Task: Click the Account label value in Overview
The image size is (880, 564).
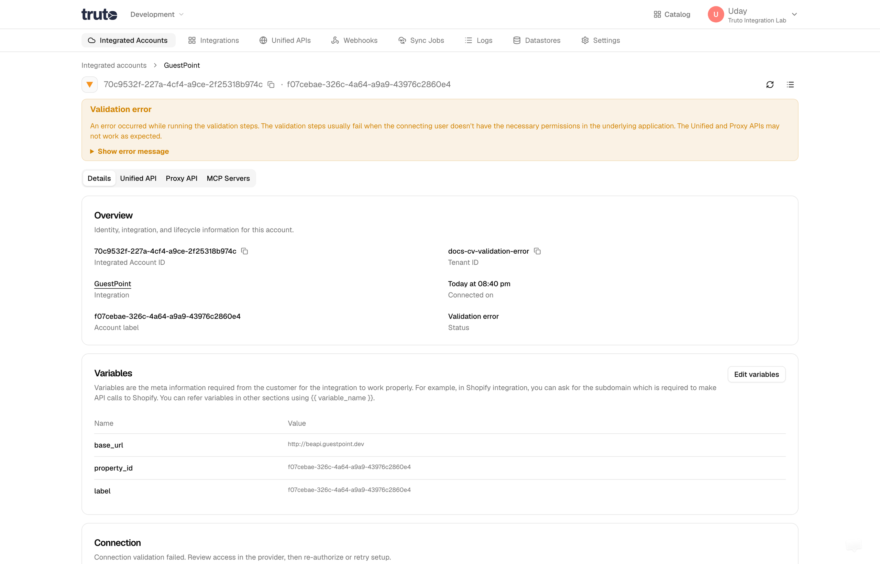Action: pyautogui.click(x=167, y=317)
